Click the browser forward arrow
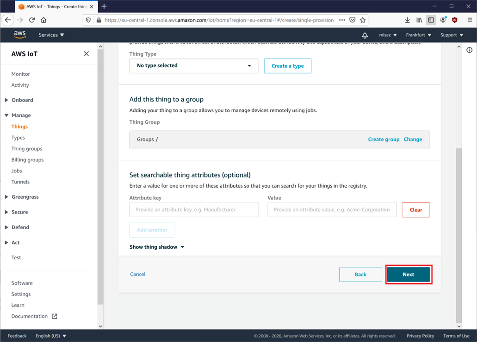The width and height of the screenshot is (477, 342). point(20,20)
